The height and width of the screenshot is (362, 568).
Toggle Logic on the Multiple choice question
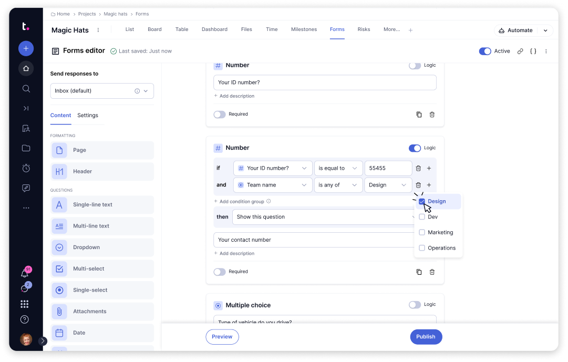coord(415,305)
